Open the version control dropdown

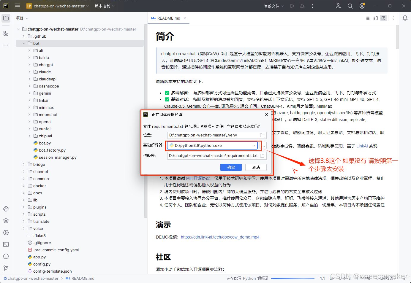point(105,6)
